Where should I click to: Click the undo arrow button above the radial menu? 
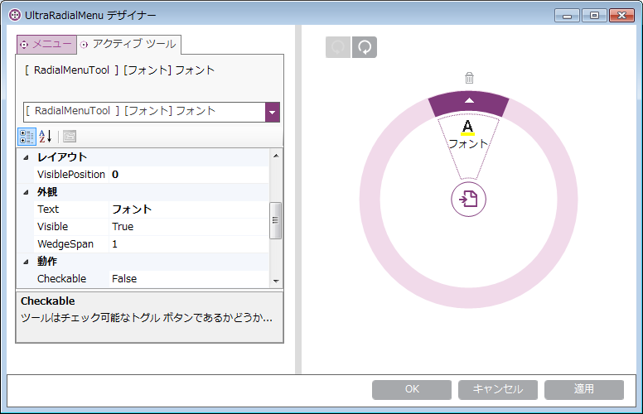point(338,47)
